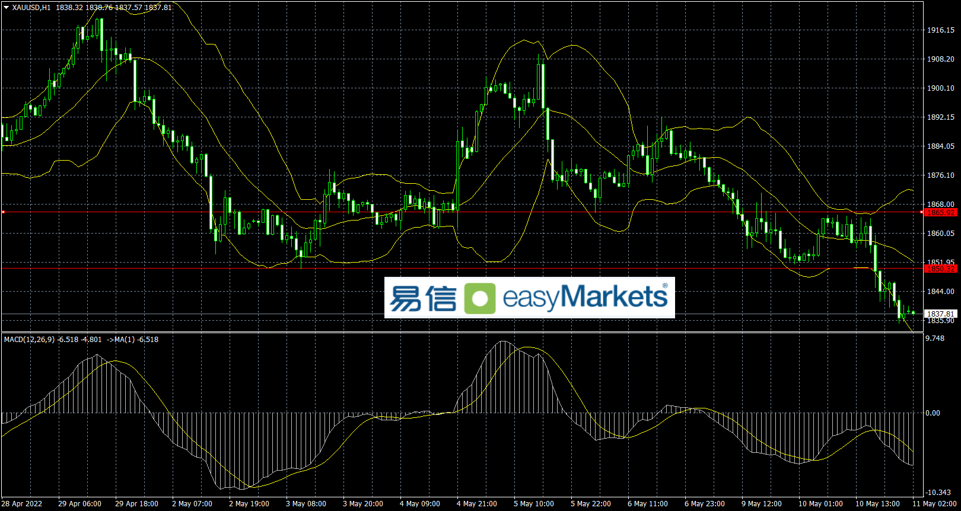
Task: Click the 1868.00 price axis label
Action: 941,205
